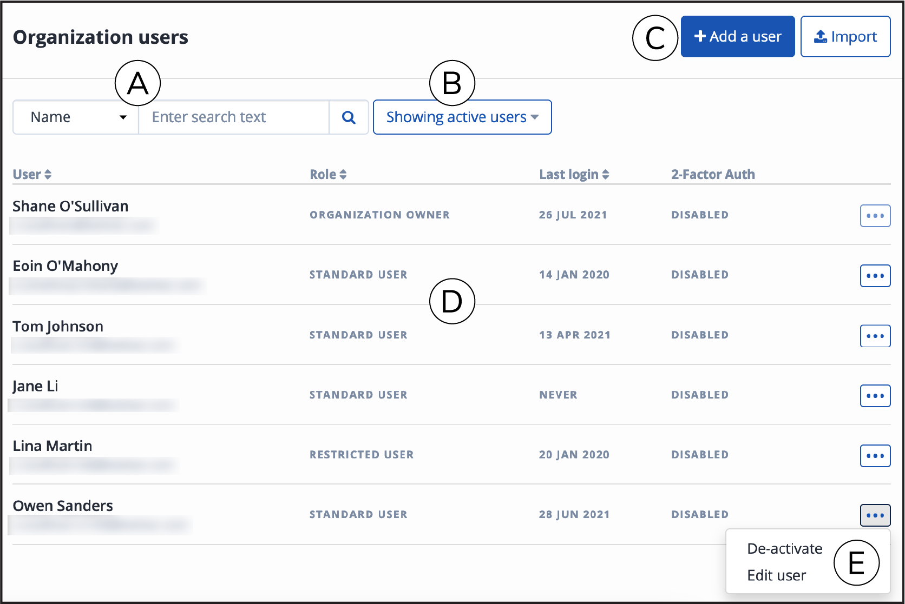This screenshot has width=905, height=604.
Task: Open the actions menu for Lina Martin
Action: click(875, 456)
